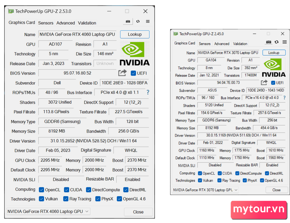Click Lookup button in GPU-Z 2.45.0
290x223 pixels.
(x=274, y=53)
